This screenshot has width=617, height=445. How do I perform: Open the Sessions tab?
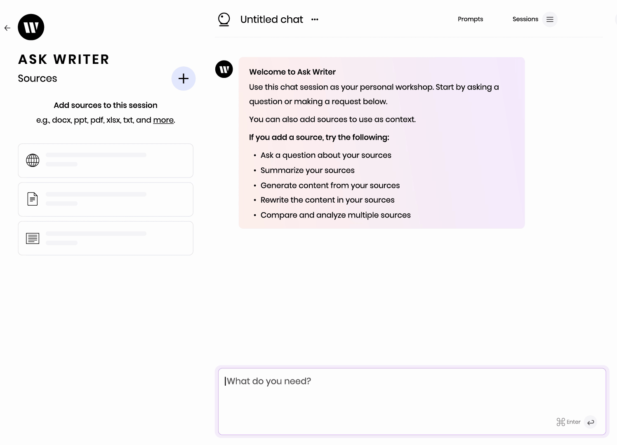(x=525, y=19)
